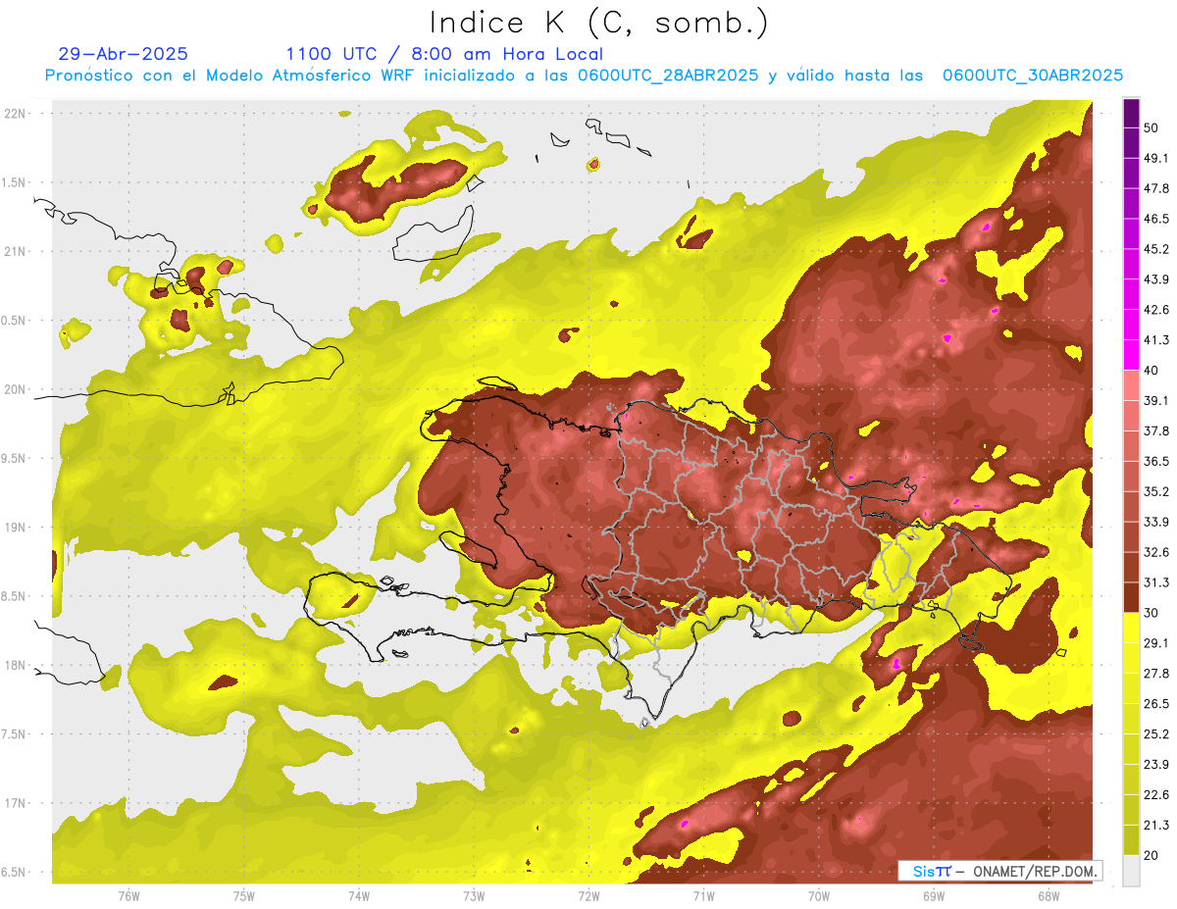The height and width of the screenshot is (909, 1177).
Task: Click the colorbar value "27.8"
Action: [1156, 674]
